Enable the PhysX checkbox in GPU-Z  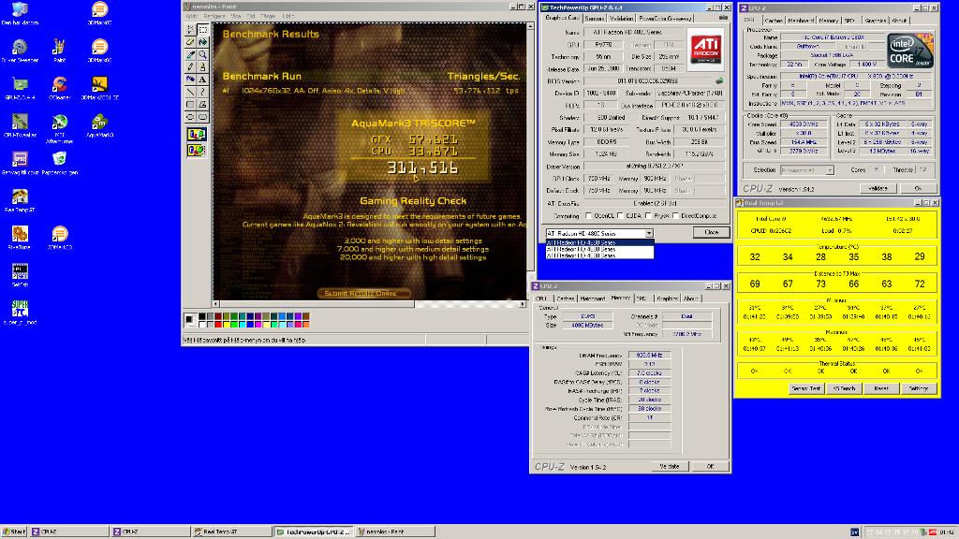648,216
